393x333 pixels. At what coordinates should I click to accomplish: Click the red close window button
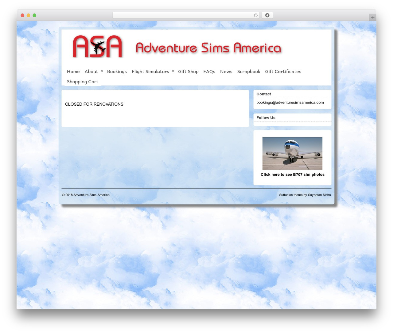22,15
